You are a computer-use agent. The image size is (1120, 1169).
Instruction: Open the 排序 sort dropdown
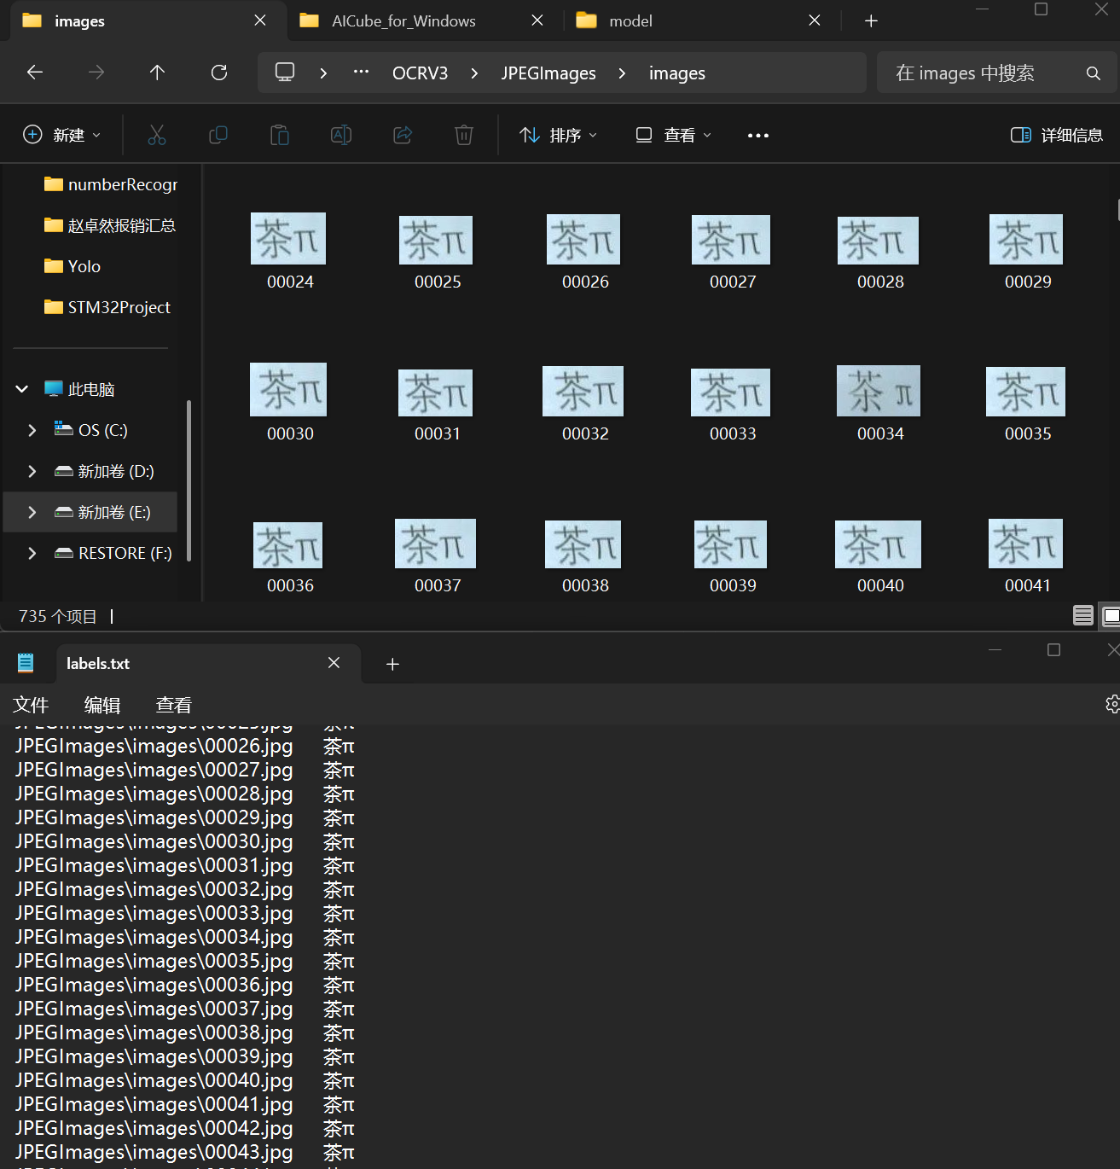(x=559, y=135)
